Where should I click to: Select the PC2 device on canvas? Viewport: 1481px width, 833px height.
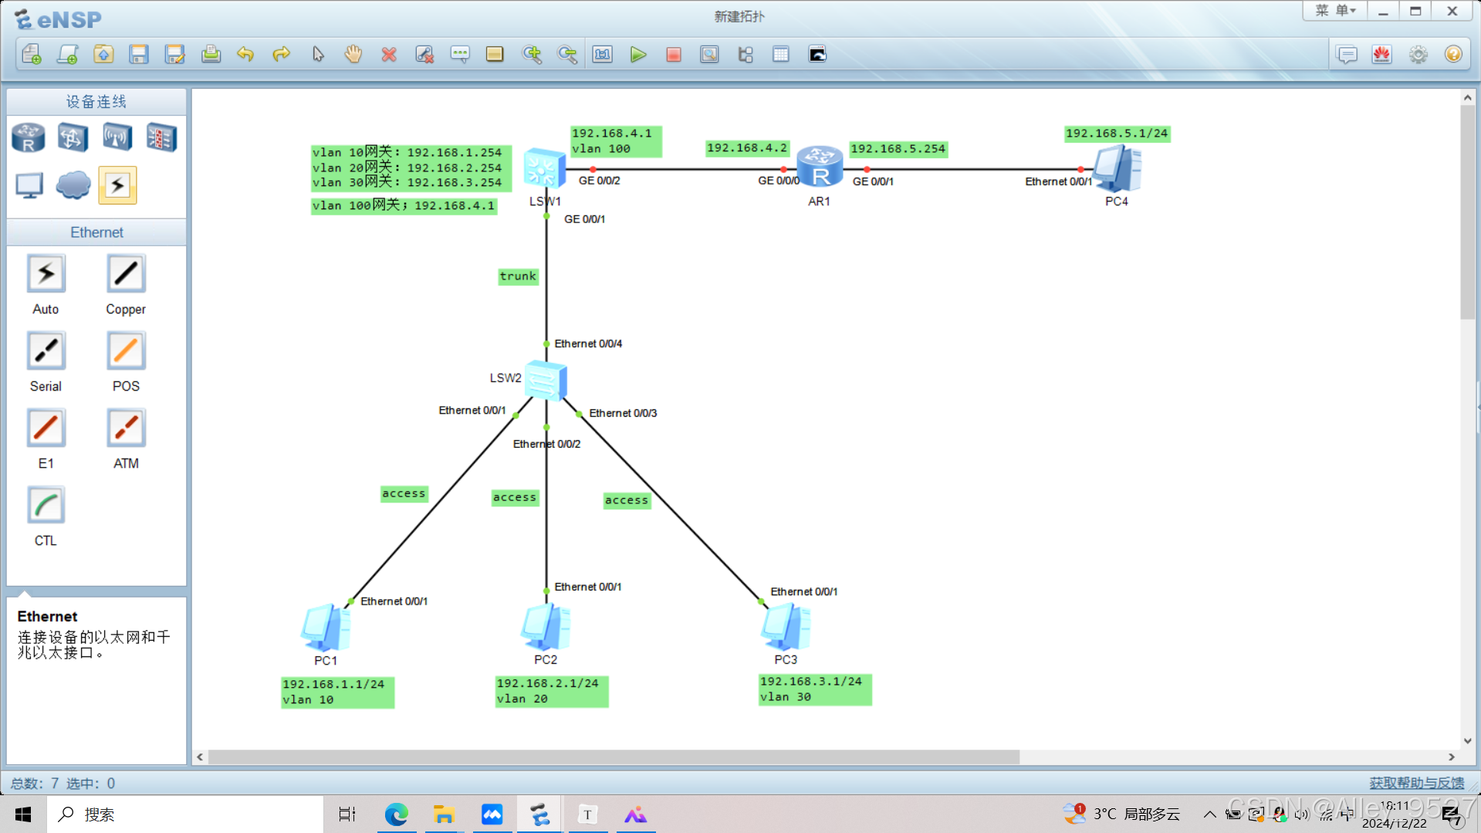point(546,626)
